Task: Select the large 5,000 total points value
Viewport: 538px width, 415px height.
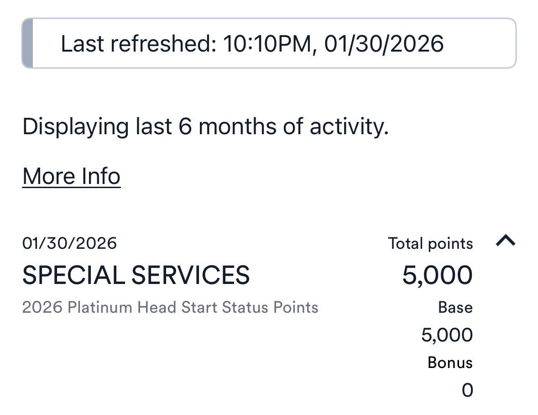Action: point(437,275)
